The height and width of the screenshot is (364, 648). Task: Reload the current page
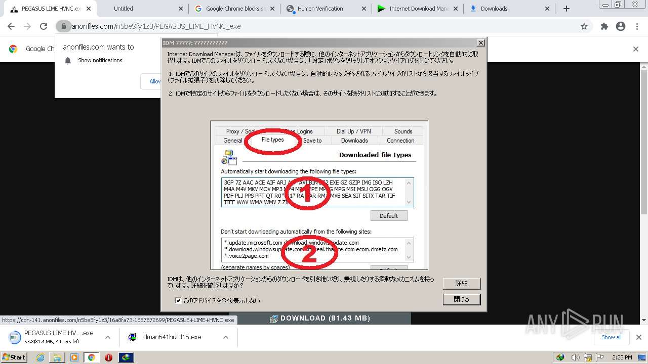point(44,26)
